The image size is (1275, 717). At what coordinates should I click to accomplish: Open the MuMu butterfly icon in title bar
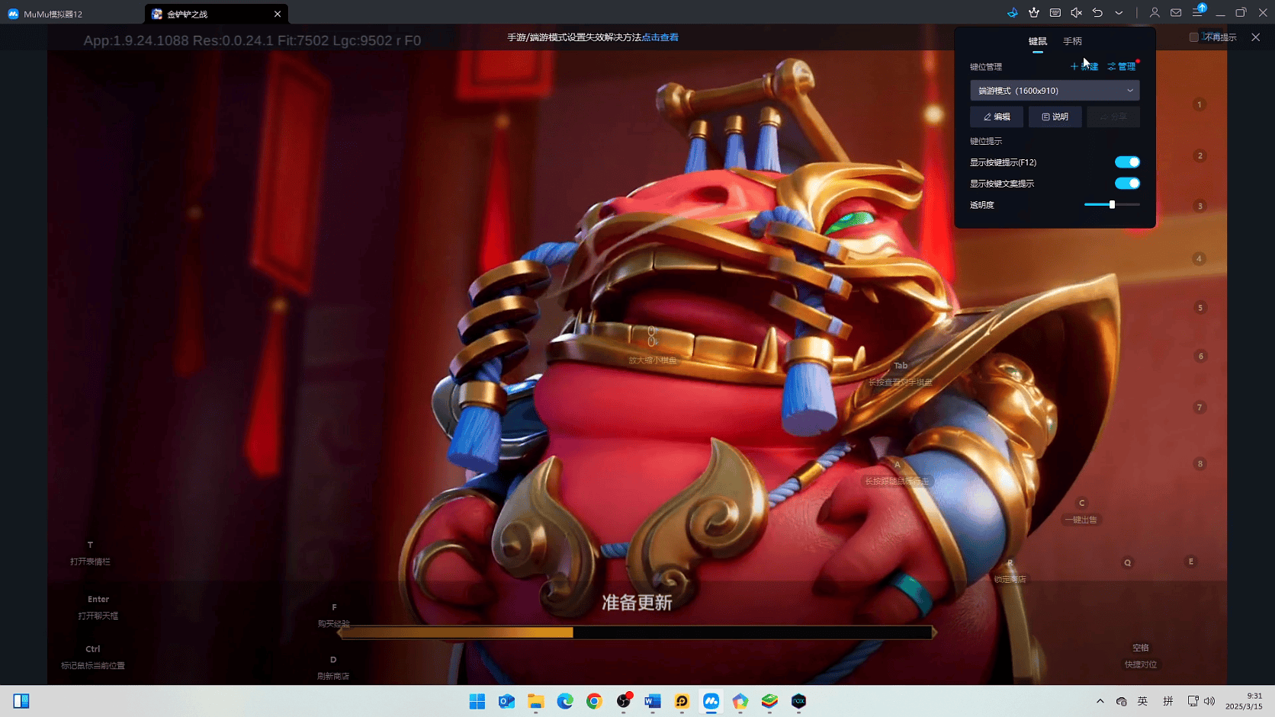click(x=1012, y=13)
